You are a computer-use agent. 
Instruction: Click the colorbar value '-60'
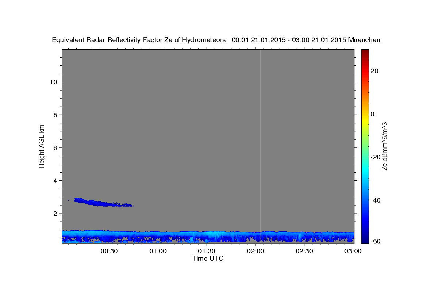click(x=376, y=241)
